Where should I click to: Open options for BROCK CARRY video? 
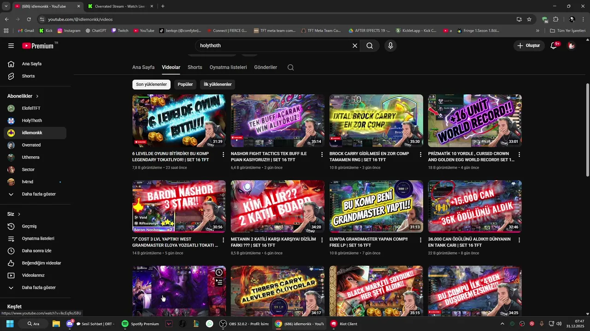pos(420,154)
